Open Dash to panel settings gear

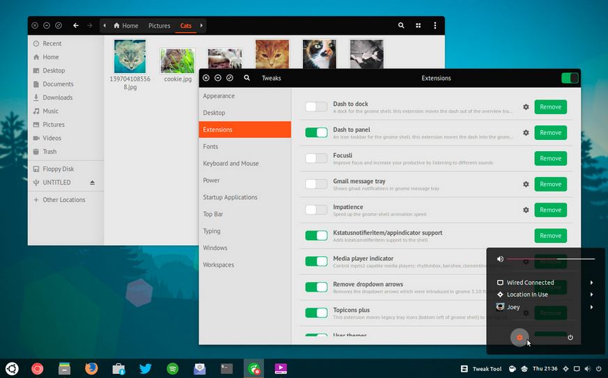[526, 132]
